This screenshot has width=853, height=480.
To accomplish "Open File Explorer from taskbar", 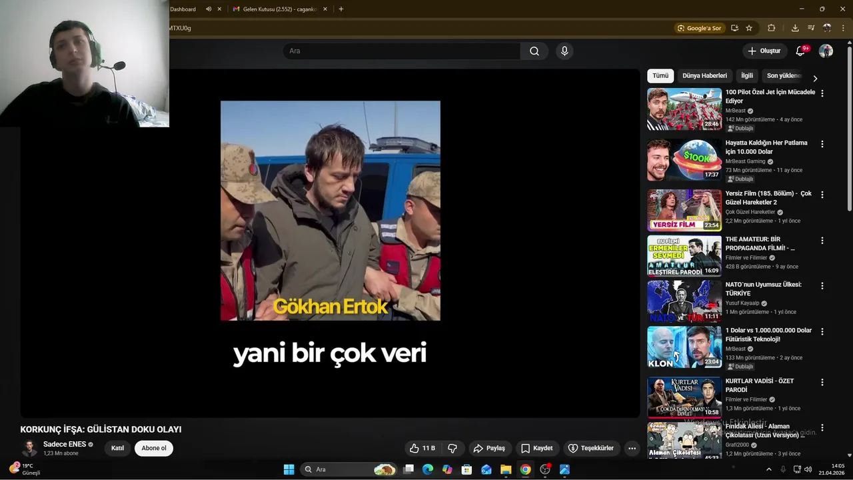I will tap(506, 469).
